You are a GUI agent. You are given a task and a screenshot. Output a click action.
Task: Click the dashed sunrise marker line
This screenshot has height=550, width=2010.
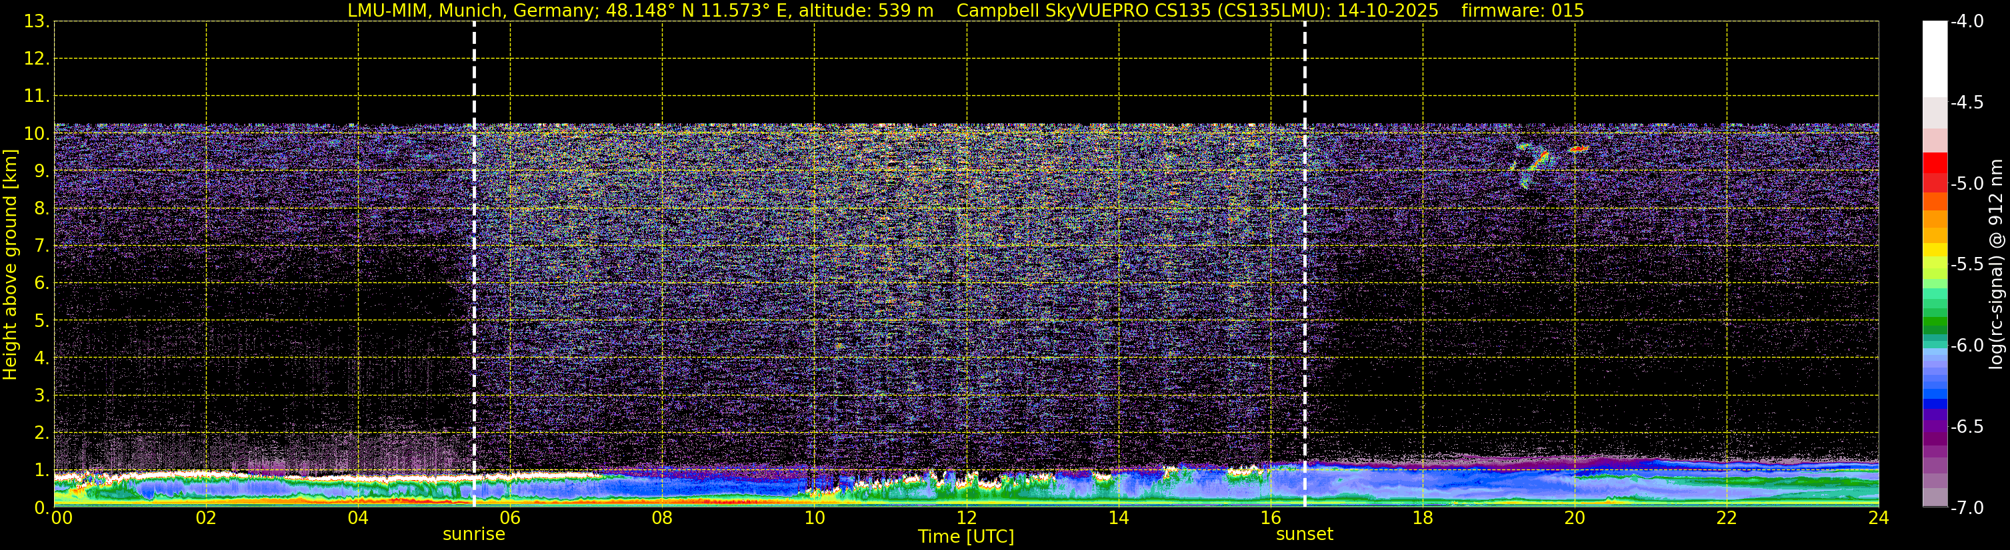(x=473, y=264)
